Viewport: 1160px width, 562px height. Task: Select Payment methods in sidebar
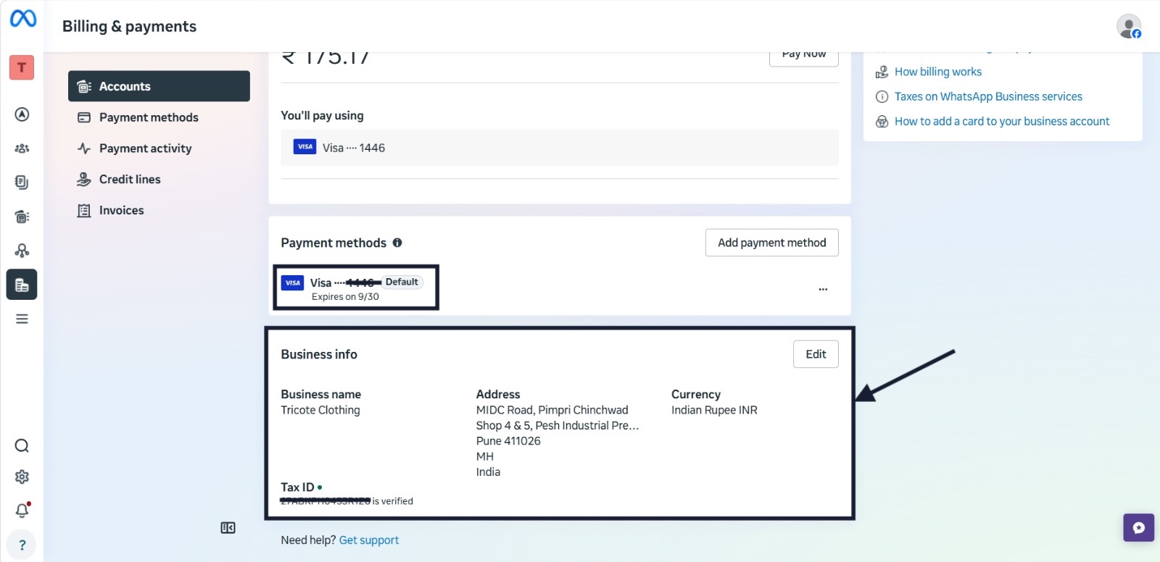pos(149,117)
